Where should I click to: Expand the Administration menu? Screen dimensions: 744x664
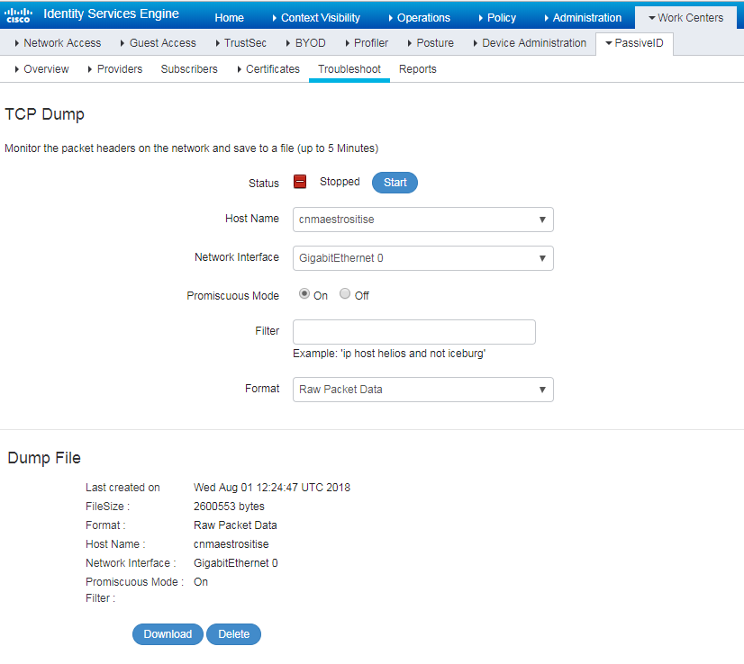tap(583, 18)
